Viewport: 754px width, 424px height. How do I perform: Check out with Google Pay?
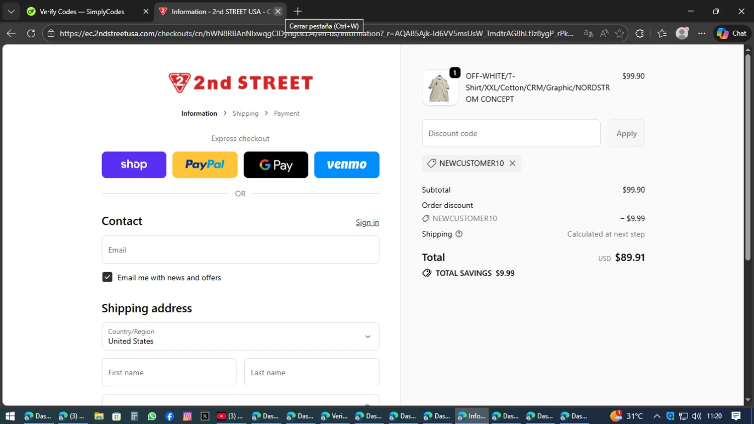tap(276, 165)
